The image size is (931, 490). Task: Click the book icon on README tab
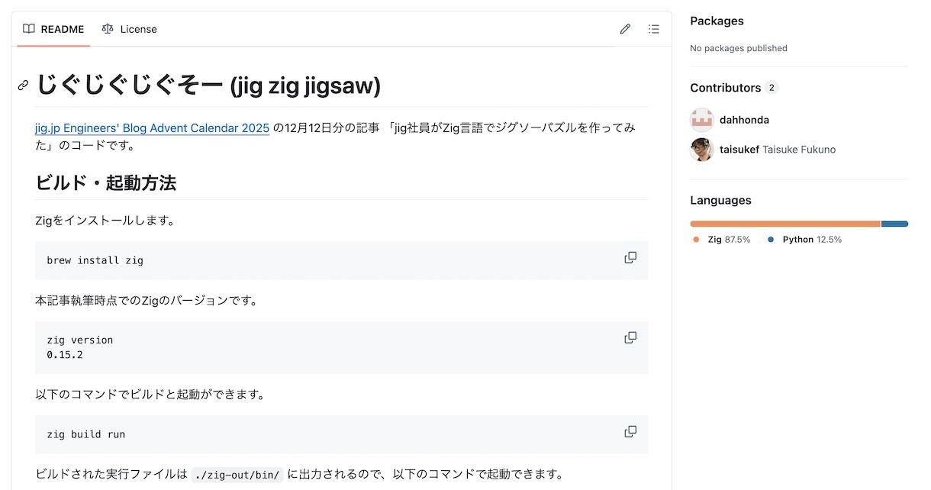coord(29,29)
